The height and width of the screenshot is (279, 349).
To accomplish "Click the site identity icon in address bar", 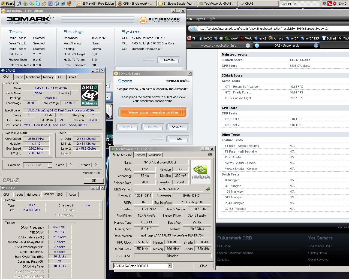I will click(x=193, y=28).
